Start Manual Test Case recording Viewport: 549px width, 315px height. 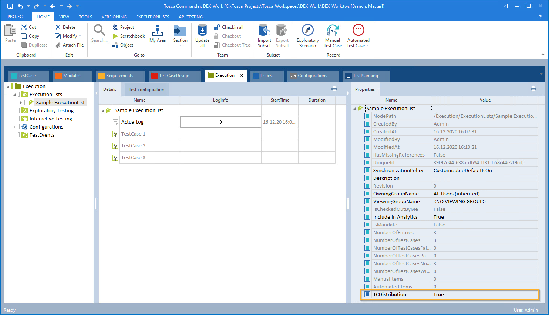pos(332,30)
